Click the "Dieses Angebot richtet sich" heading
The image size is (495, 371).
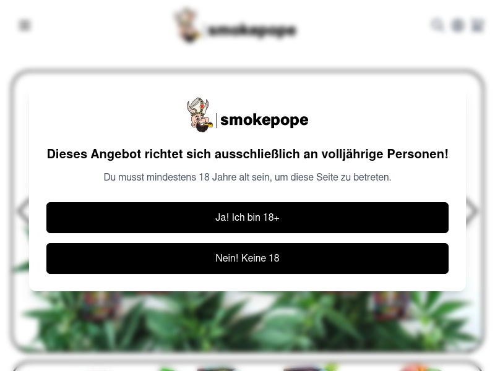(x=247, y=154)
